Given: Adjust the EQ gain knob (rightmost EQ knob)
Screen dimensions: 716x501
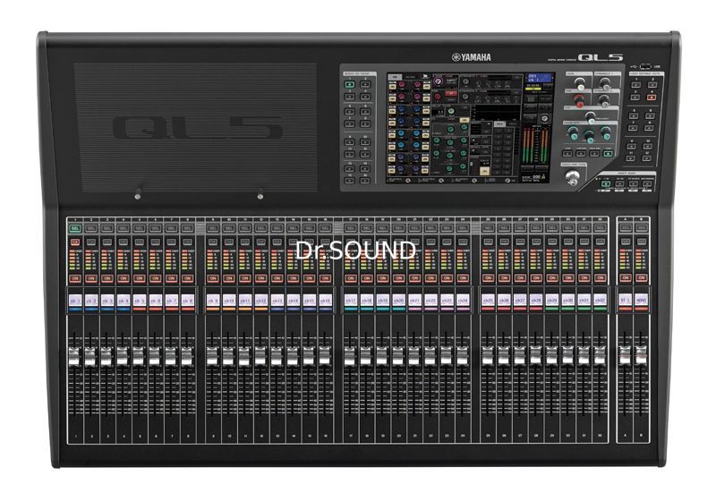Looking at the screenshot, I should tap(606, 133).
